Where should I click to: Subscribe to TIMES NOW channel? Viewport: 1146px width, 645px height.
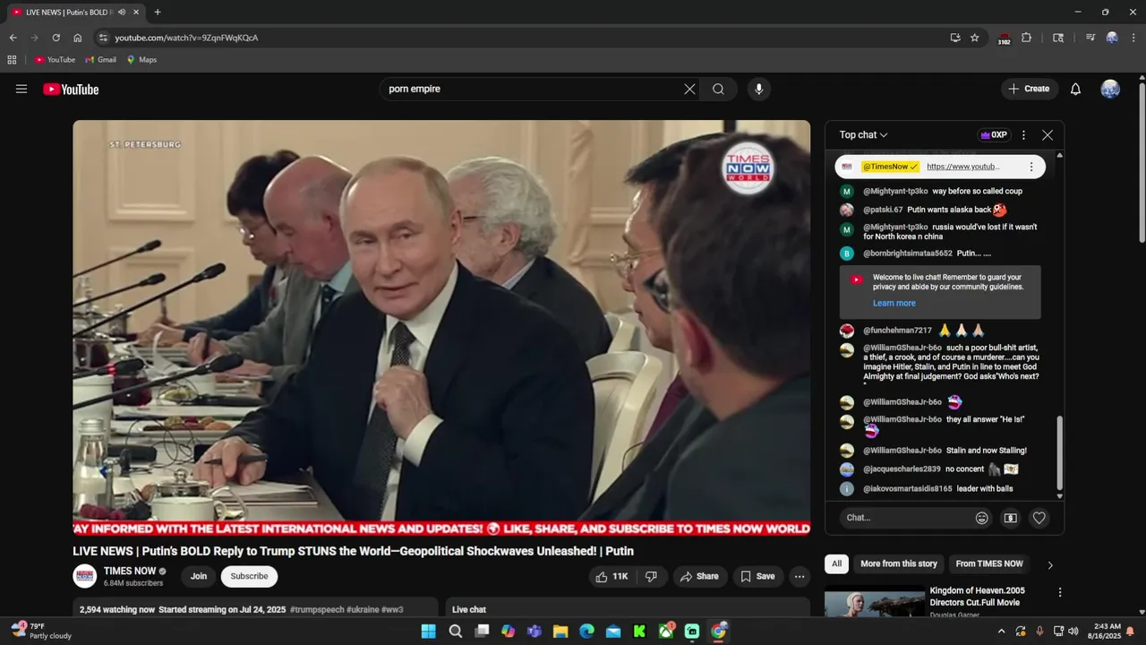point(249,576)
